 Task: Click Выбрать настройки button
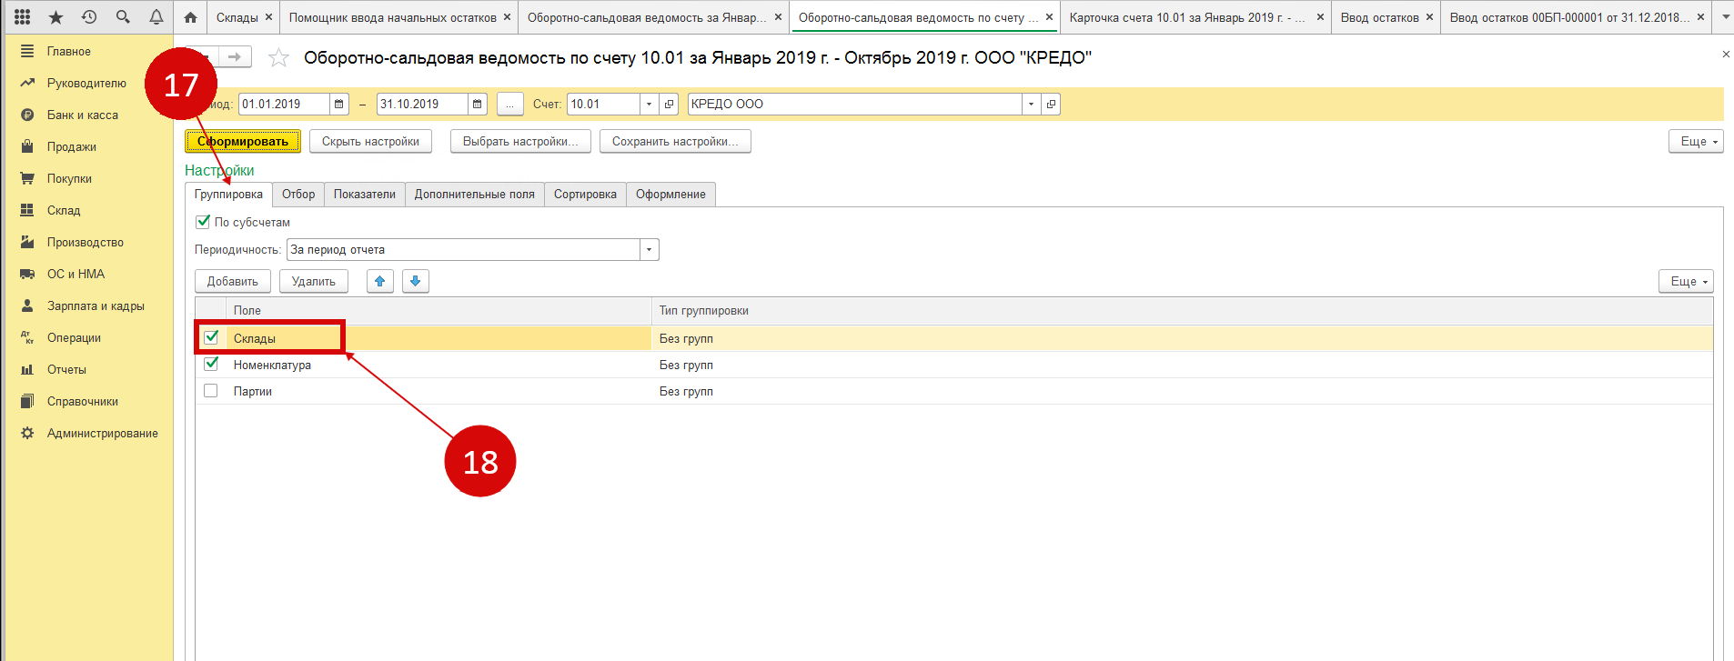[520, 142]
